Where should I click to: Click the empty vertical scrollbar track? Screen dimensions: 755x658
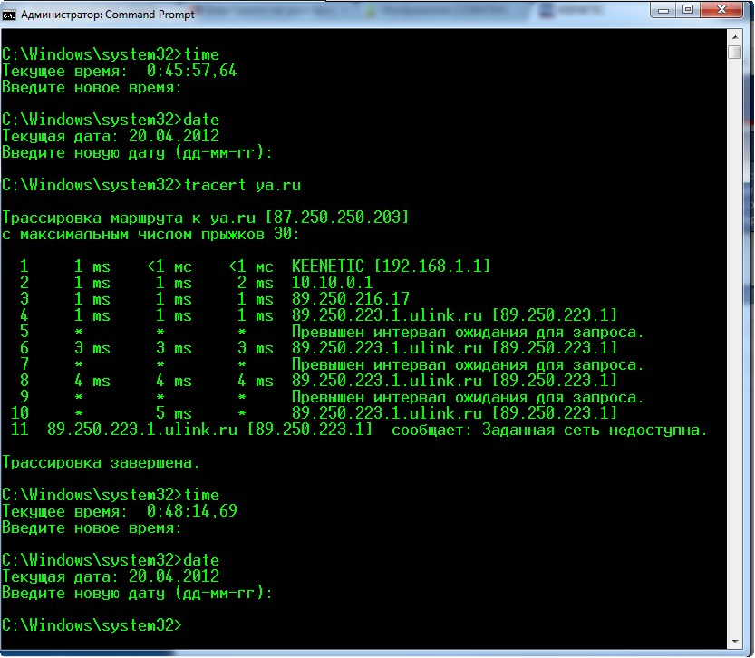click(735, 363)
